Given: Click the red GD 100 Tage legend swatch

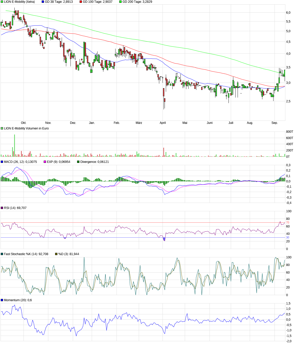Looking at the screenshot, I should click(81, 2).
